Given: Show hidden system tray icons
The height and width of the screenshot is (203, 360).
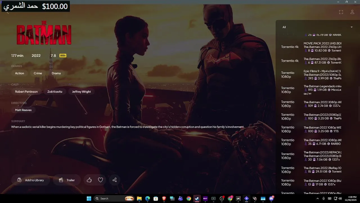Looking at the screenshot, I should coord(318,198).
